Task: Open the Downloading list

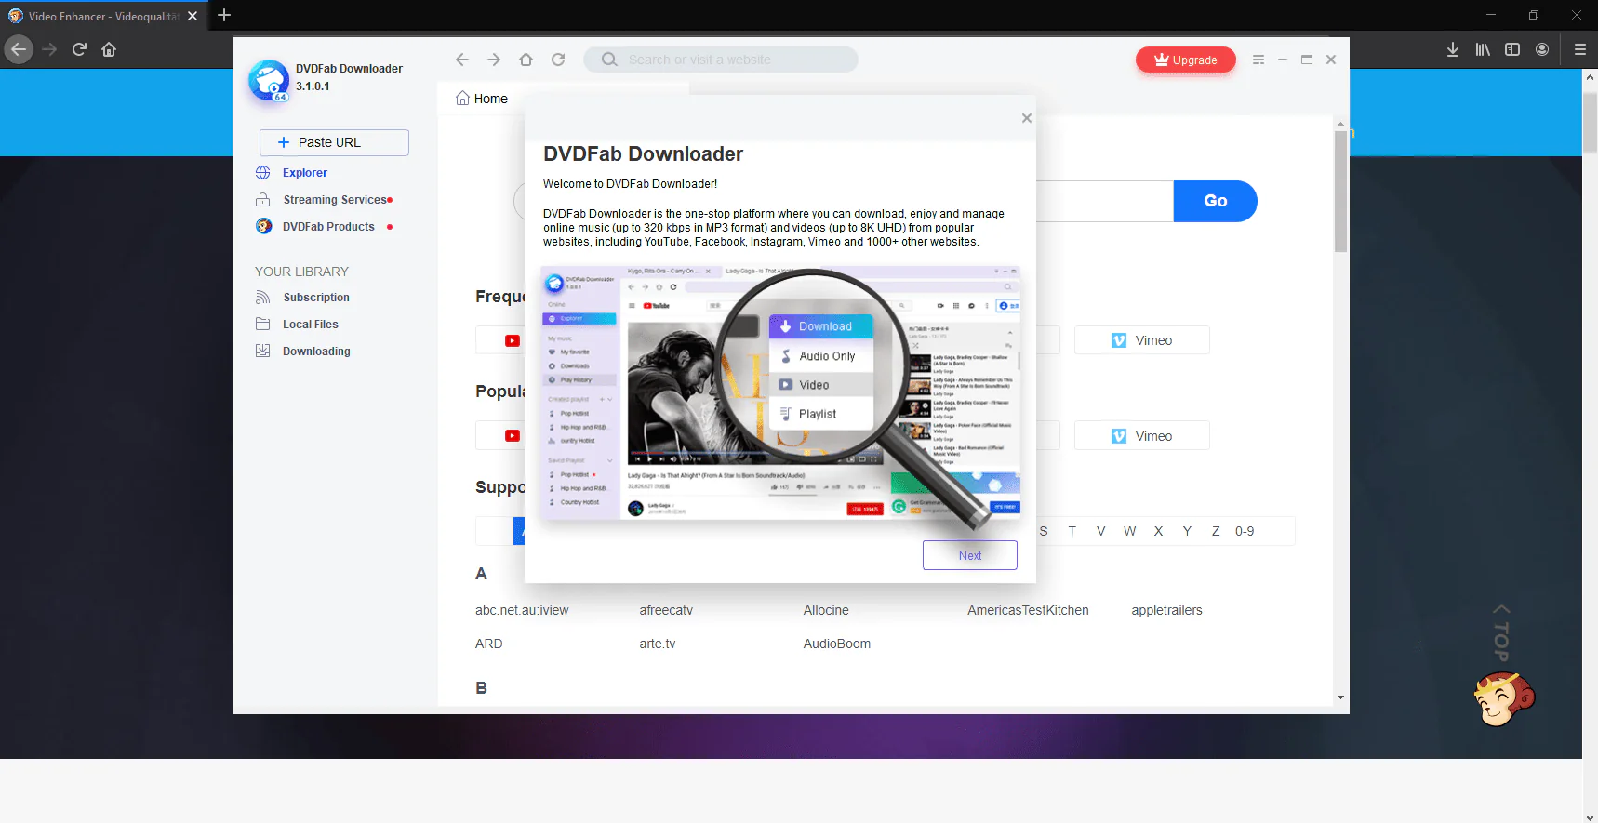Action: [315, 352]
